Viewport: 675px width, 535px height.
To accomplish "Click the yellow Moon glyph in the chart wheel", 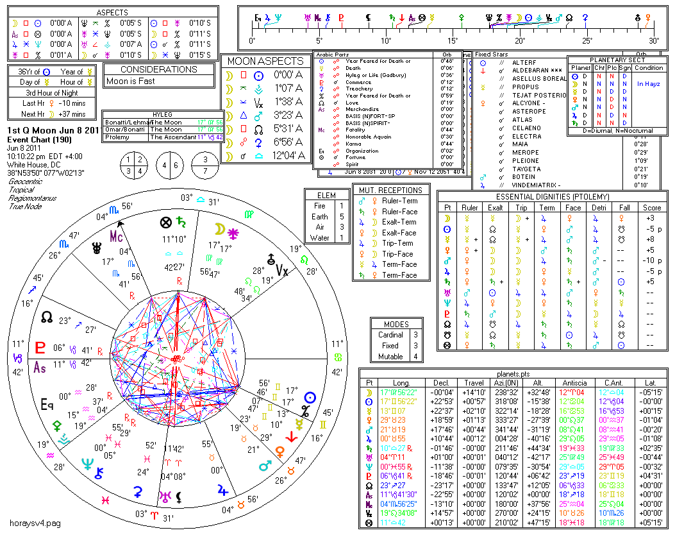I will (x=220, y=229).
